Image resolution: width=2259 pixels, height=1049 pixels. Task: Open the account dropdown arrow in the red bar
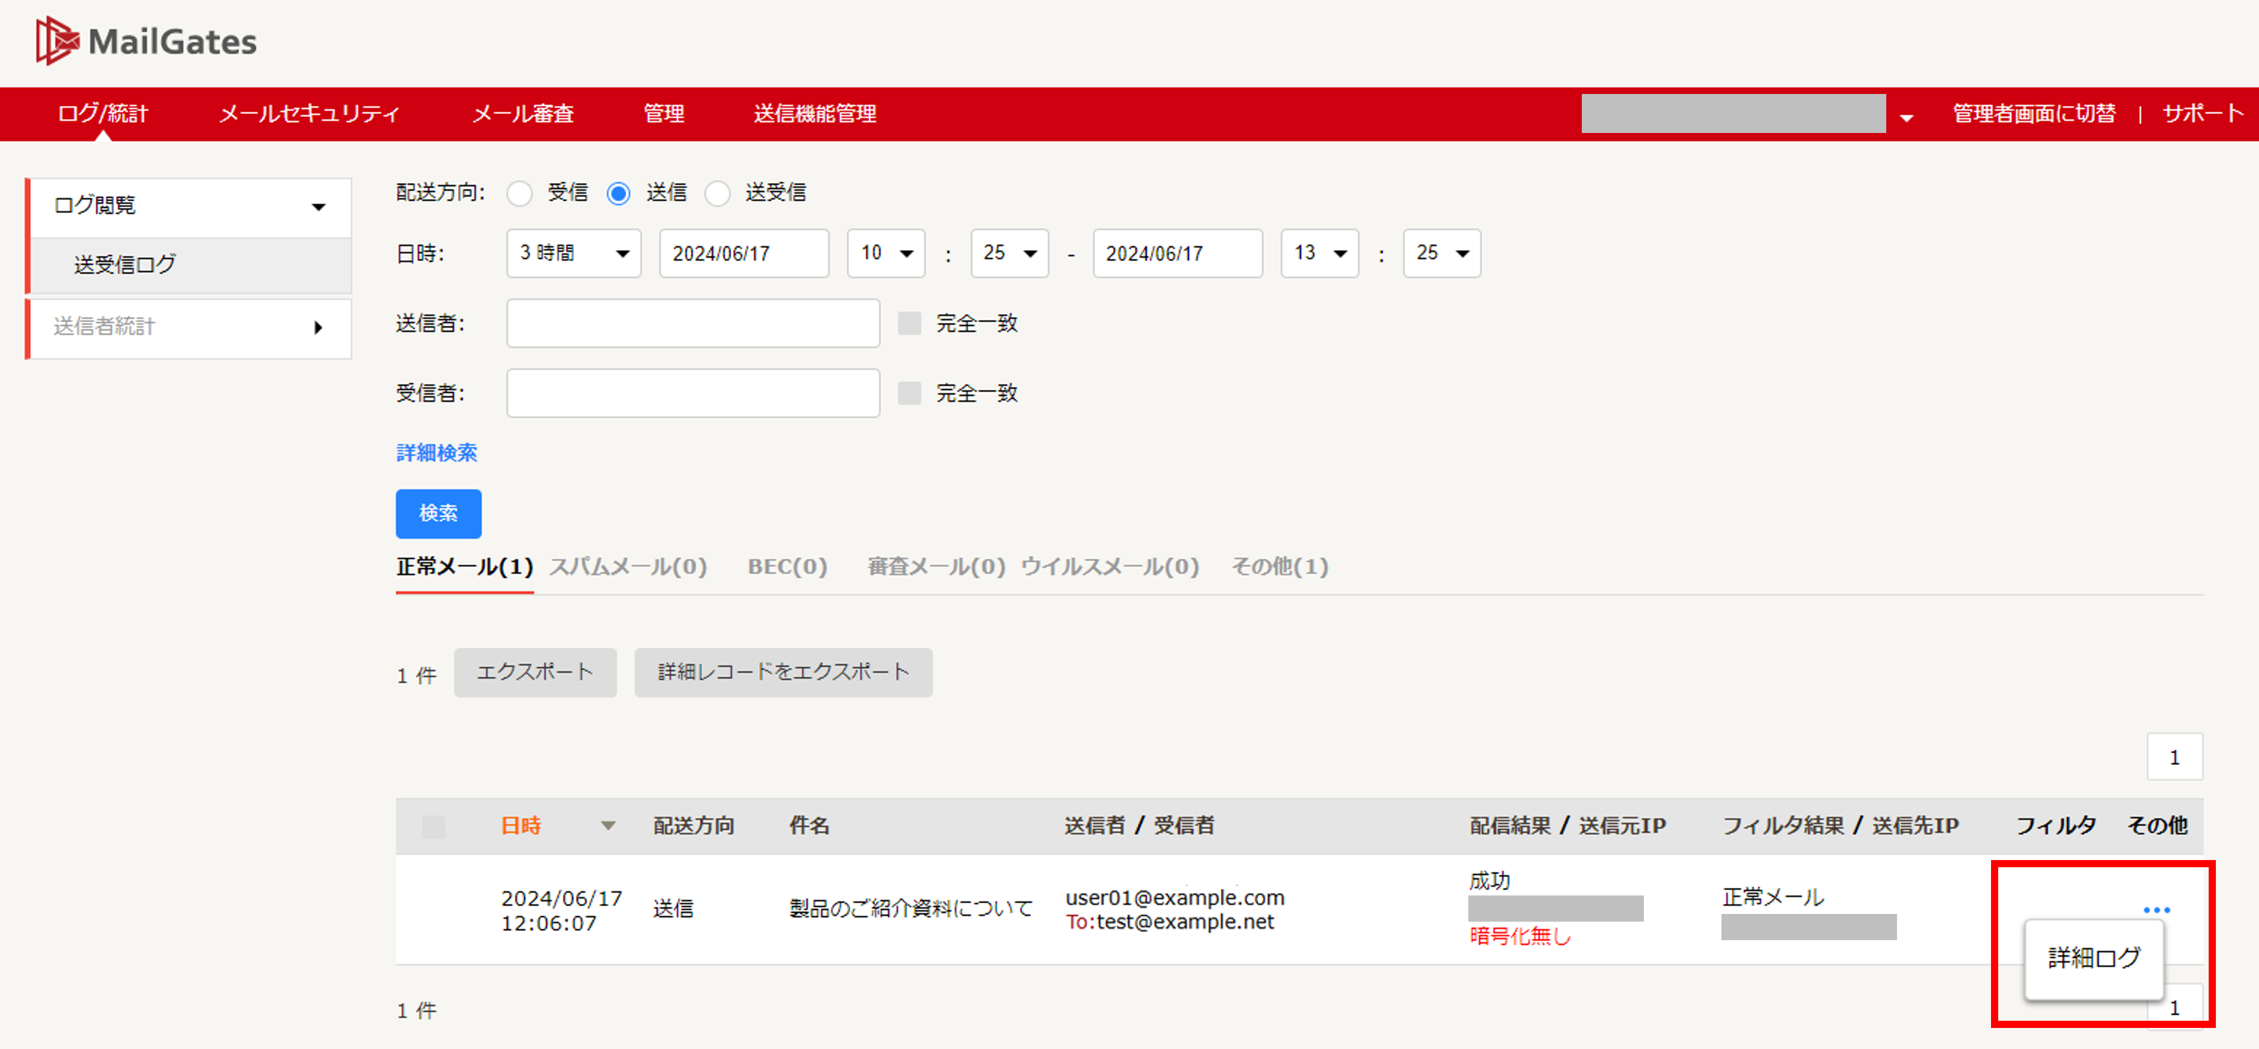(x=1906, y=117)
